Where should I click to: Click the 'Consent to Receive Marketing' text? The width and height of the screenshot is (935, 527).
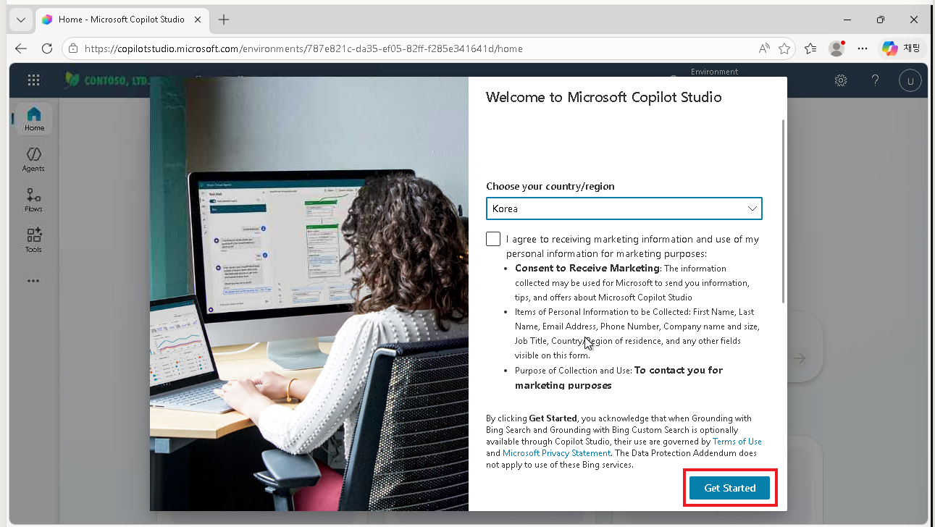[x=587, y=268]
